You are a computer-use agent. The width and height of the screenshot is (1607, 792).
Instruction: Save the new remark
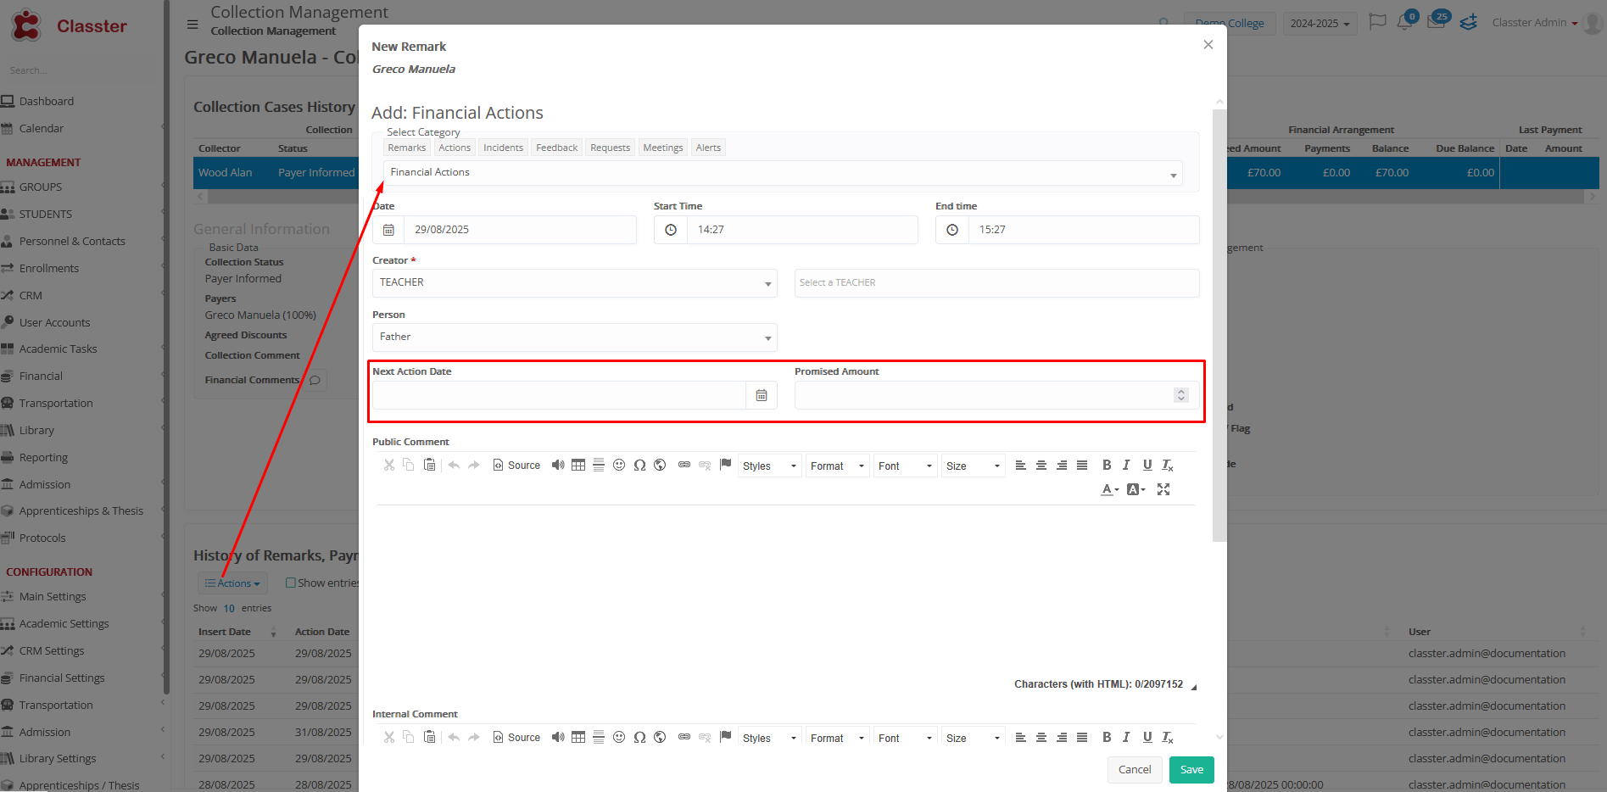point(1191,770)
